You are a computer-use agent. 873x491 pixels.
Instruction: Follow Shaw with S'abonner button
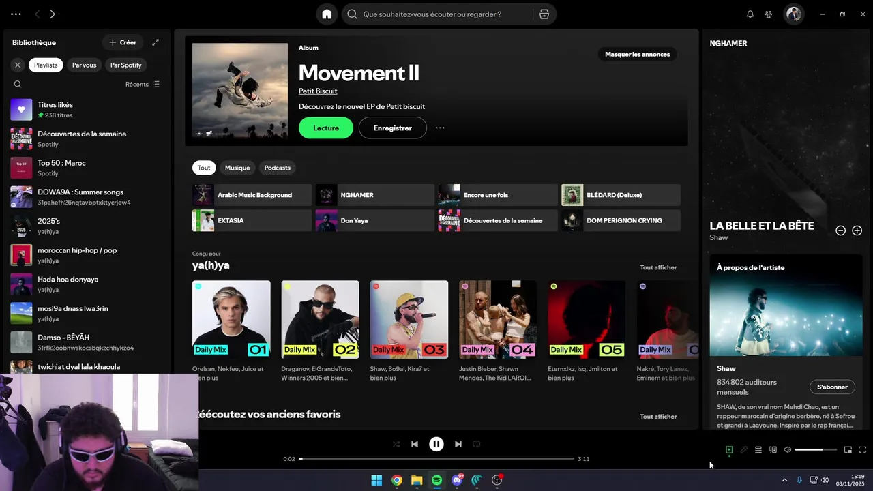(x=832, y=387)
